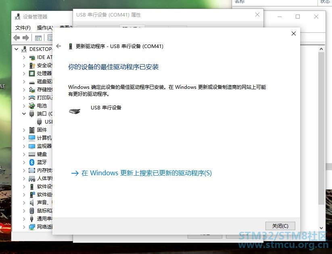
Task: Select the 端口 port plug icon
Action: (31, 114)
